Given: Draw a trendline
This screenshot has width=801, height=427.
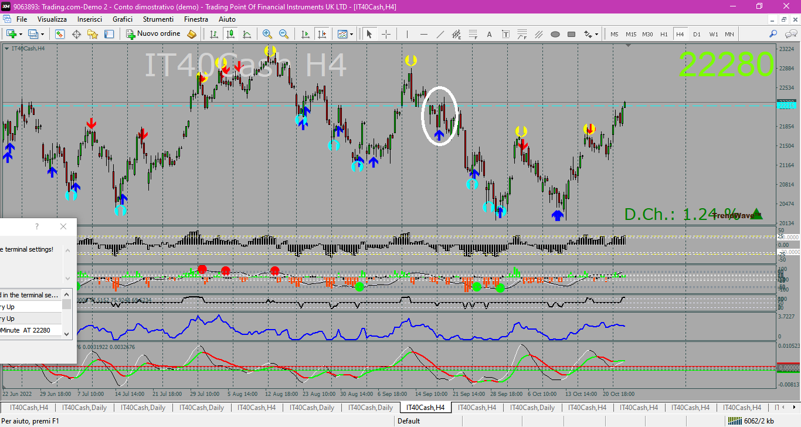Looking at the screenshot, I should (440, 34).
